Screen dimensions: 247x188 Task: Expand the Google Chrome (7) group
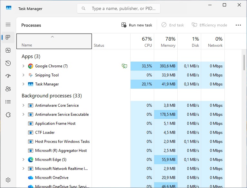(x=23, y=66)
